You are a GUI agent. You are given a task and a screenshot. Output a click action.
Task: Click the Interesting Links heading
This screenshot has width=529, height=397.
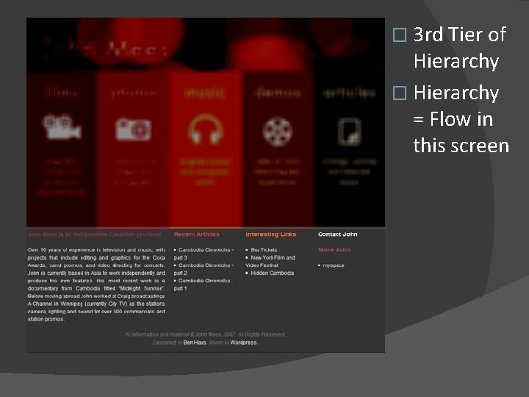tap(271, 235)
